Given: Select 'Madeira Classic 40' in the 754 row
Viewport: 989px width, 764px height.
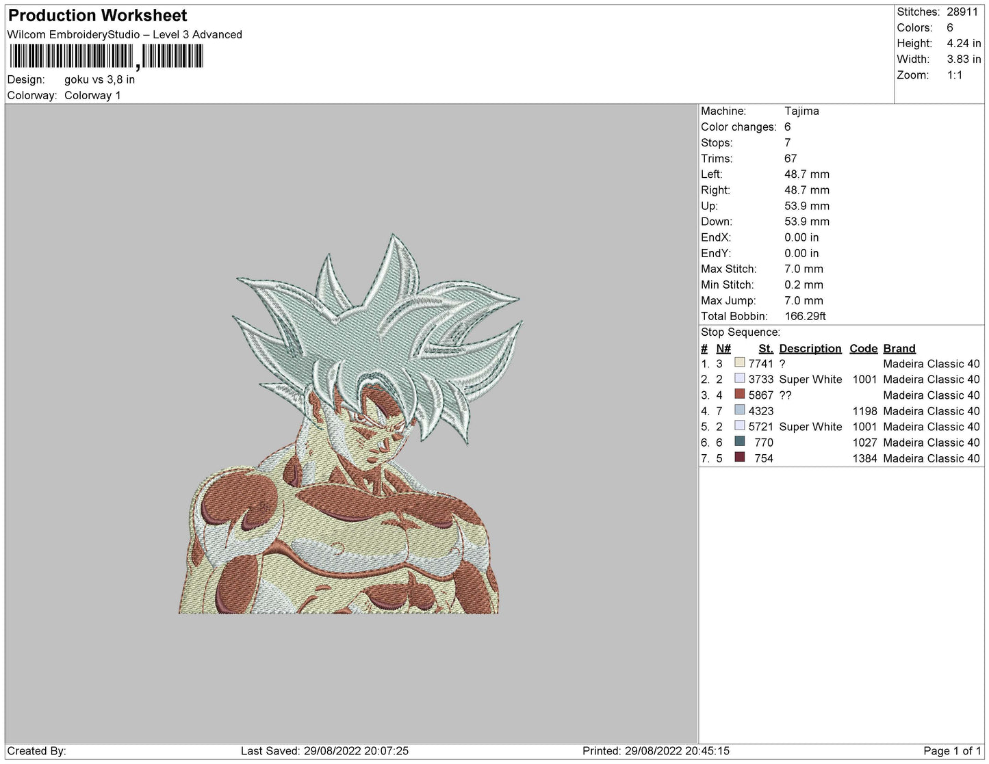Looking at the screenshot, I should (x=932, y=458).
